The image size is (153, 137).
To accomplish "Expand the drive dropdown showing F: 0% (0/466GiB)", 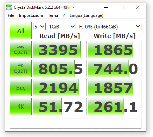I will (x=109, y=27).
